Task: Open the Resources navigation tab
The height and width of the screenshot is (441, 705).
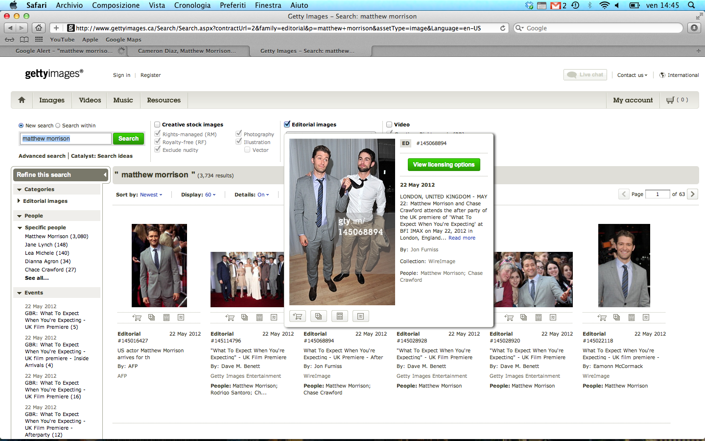Action: [164, 100]
